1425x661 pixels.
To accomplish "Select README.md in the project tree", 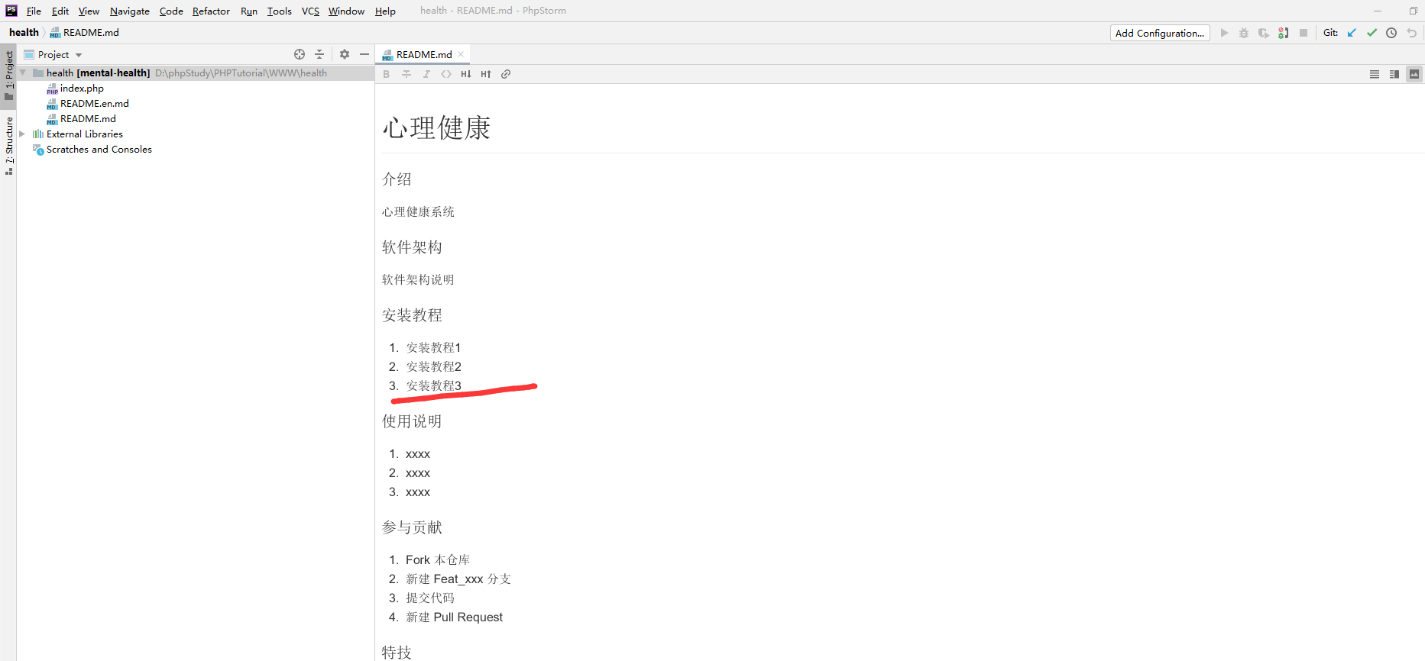I will coord(88,119).
